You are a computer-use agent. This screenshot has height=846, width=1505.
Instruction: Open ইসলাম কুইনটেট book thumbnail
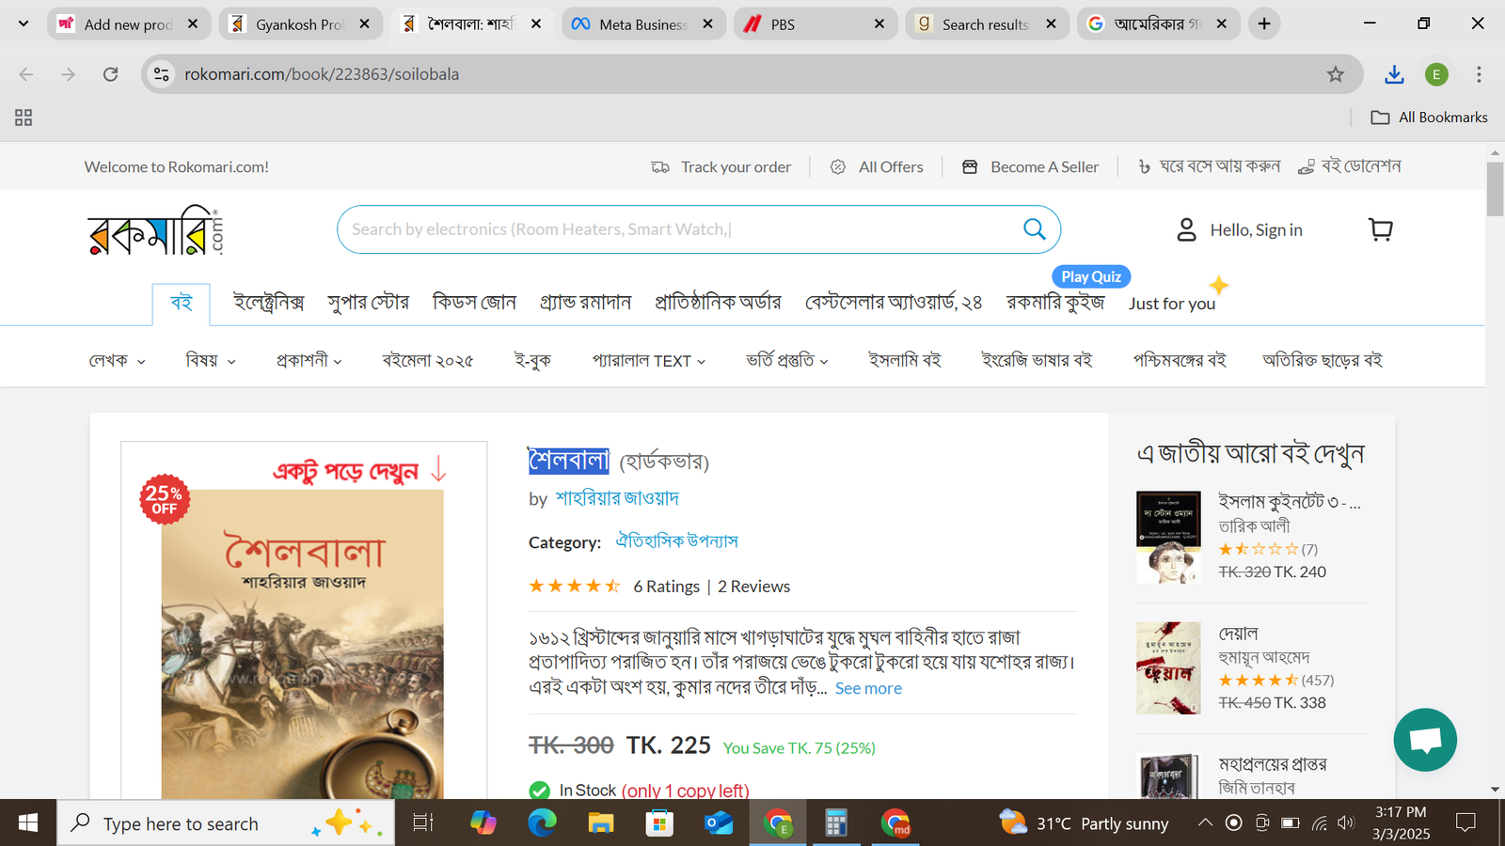(1168, 538)
